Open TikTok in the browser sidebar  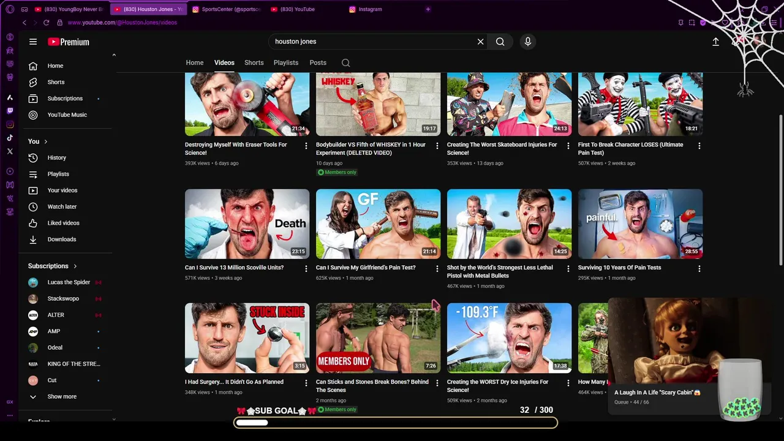tap(10, 138)
